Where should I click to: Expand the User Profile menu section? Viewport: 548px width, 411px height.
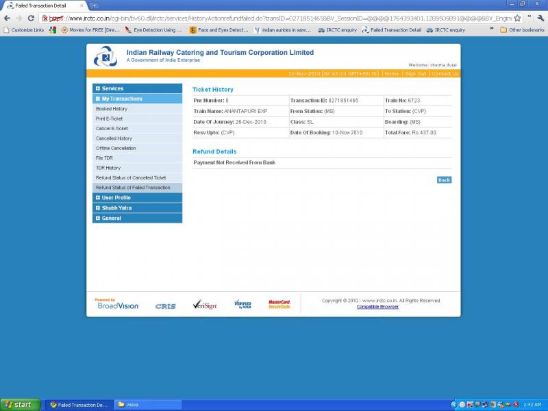point(138,197)
